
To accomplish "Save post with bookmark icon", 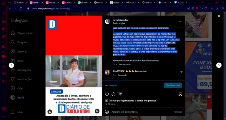I will point(180,94).
